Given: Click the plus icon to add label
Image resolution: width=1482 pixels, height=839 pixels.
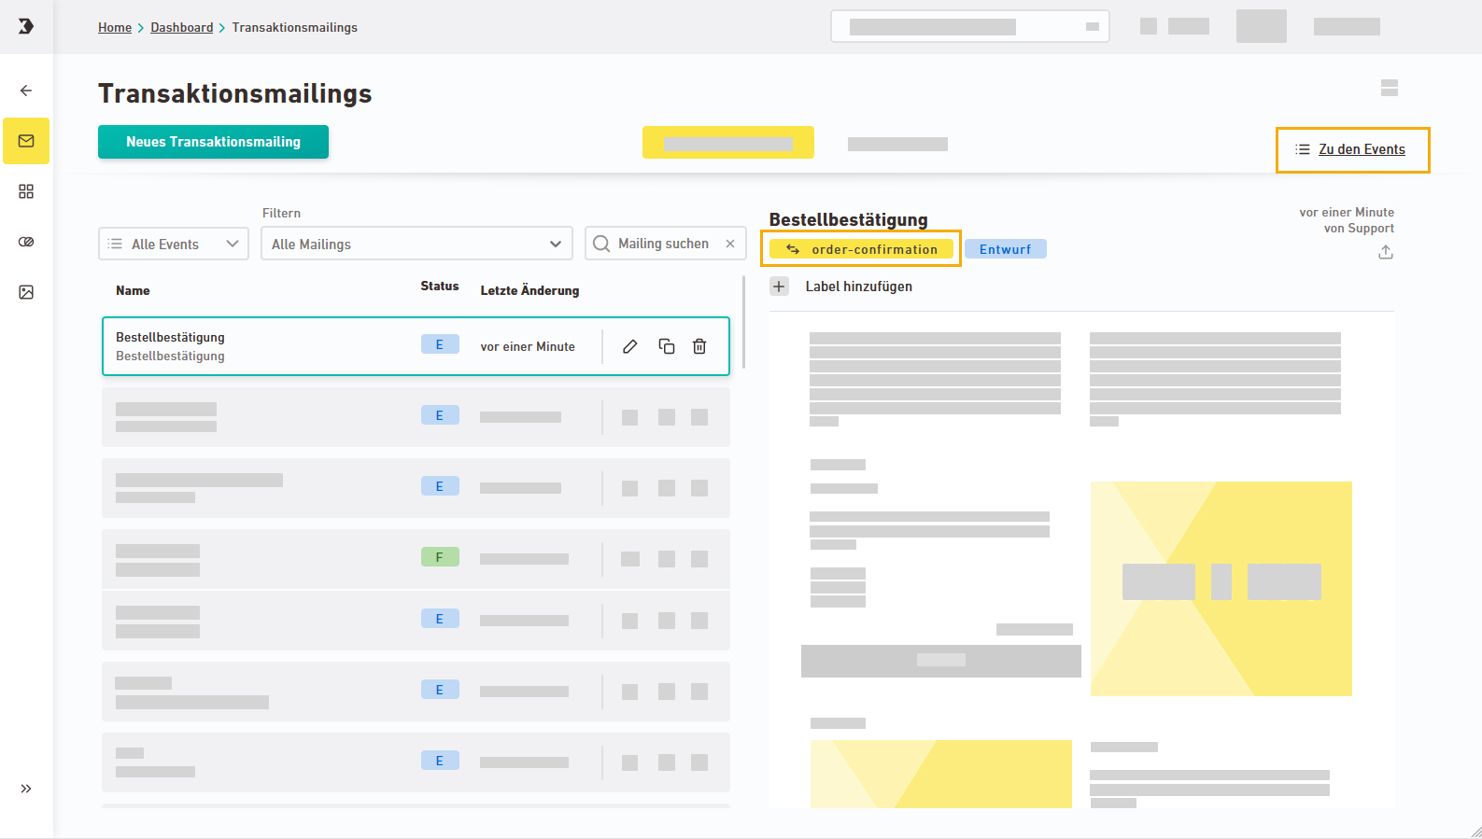Looking at the screenshot, I should click(x=780, y=287).
